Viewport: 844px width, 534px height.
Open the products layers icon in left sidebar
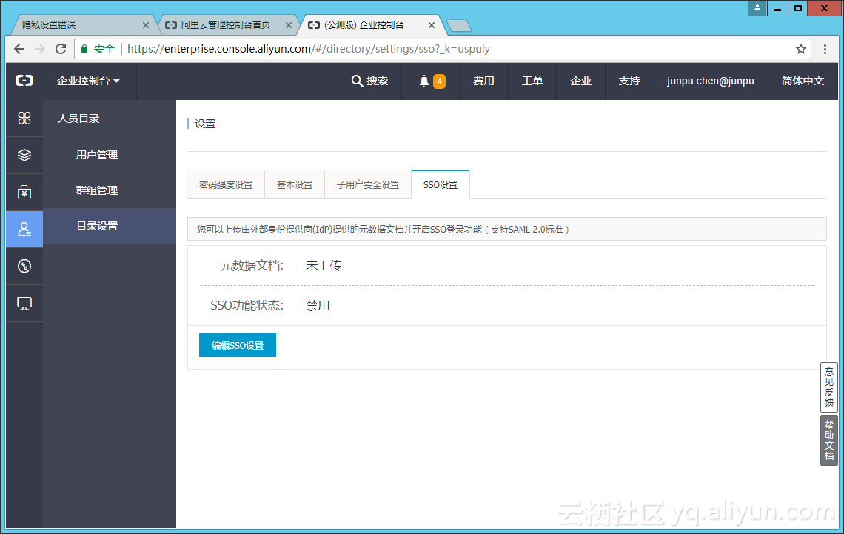coord(24,155)
